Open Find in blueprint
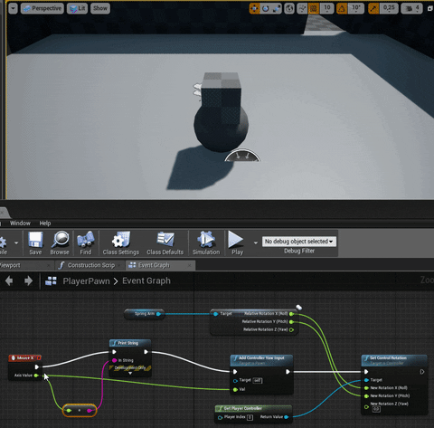Image resolution: width=434 pixels, height=428 pixels. (x=86, y=243)
